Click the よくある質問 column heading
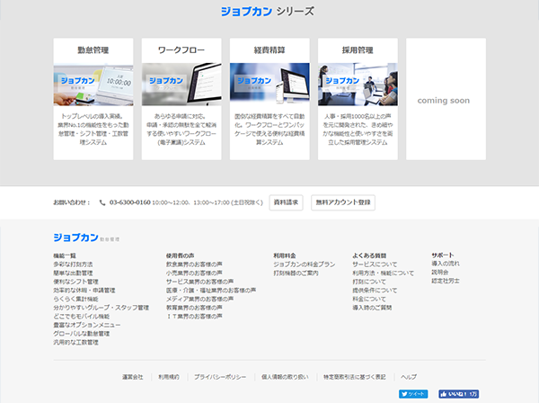539x403 pixels. coord(369,255)
